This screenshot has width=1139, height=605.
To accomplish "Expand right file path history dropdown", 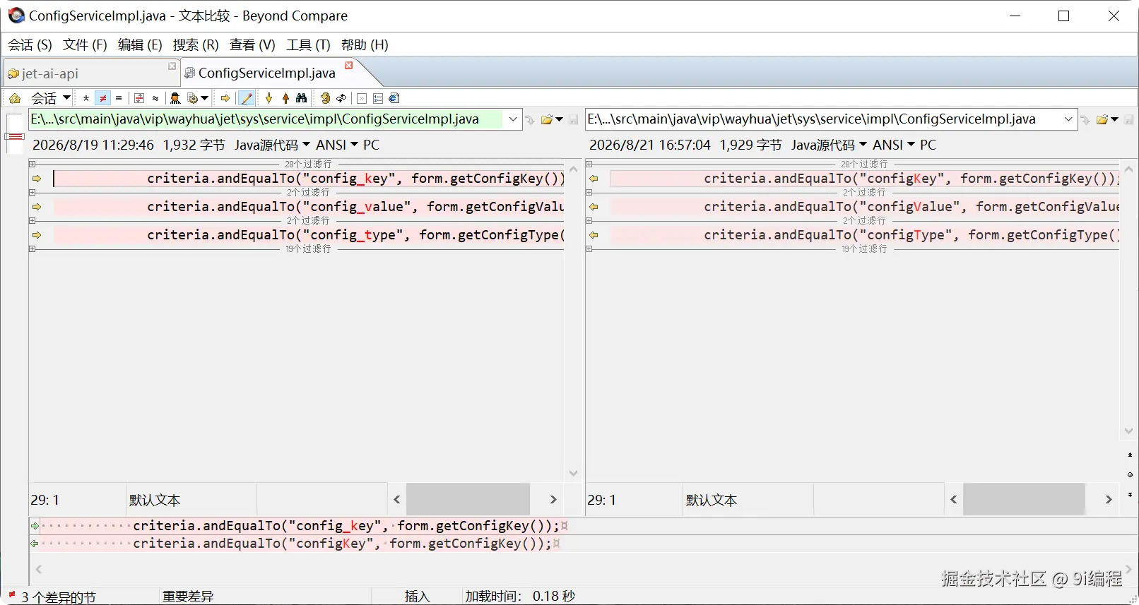I will (x=1068, y=119).
